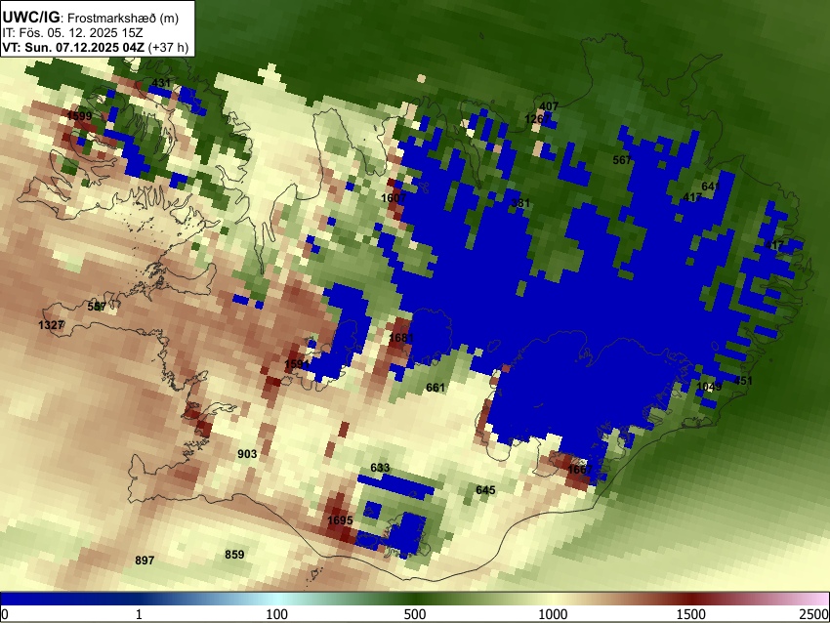Click the map value label 1049

pyautogui.click(x=709, y=387)
